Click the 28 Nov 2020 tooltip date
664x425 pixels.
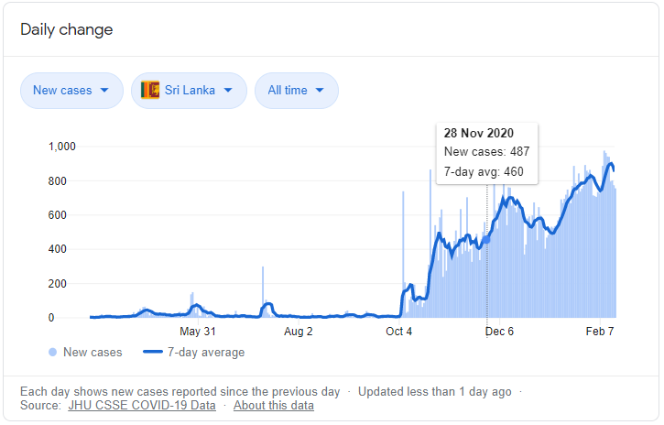tap(478, 134)
